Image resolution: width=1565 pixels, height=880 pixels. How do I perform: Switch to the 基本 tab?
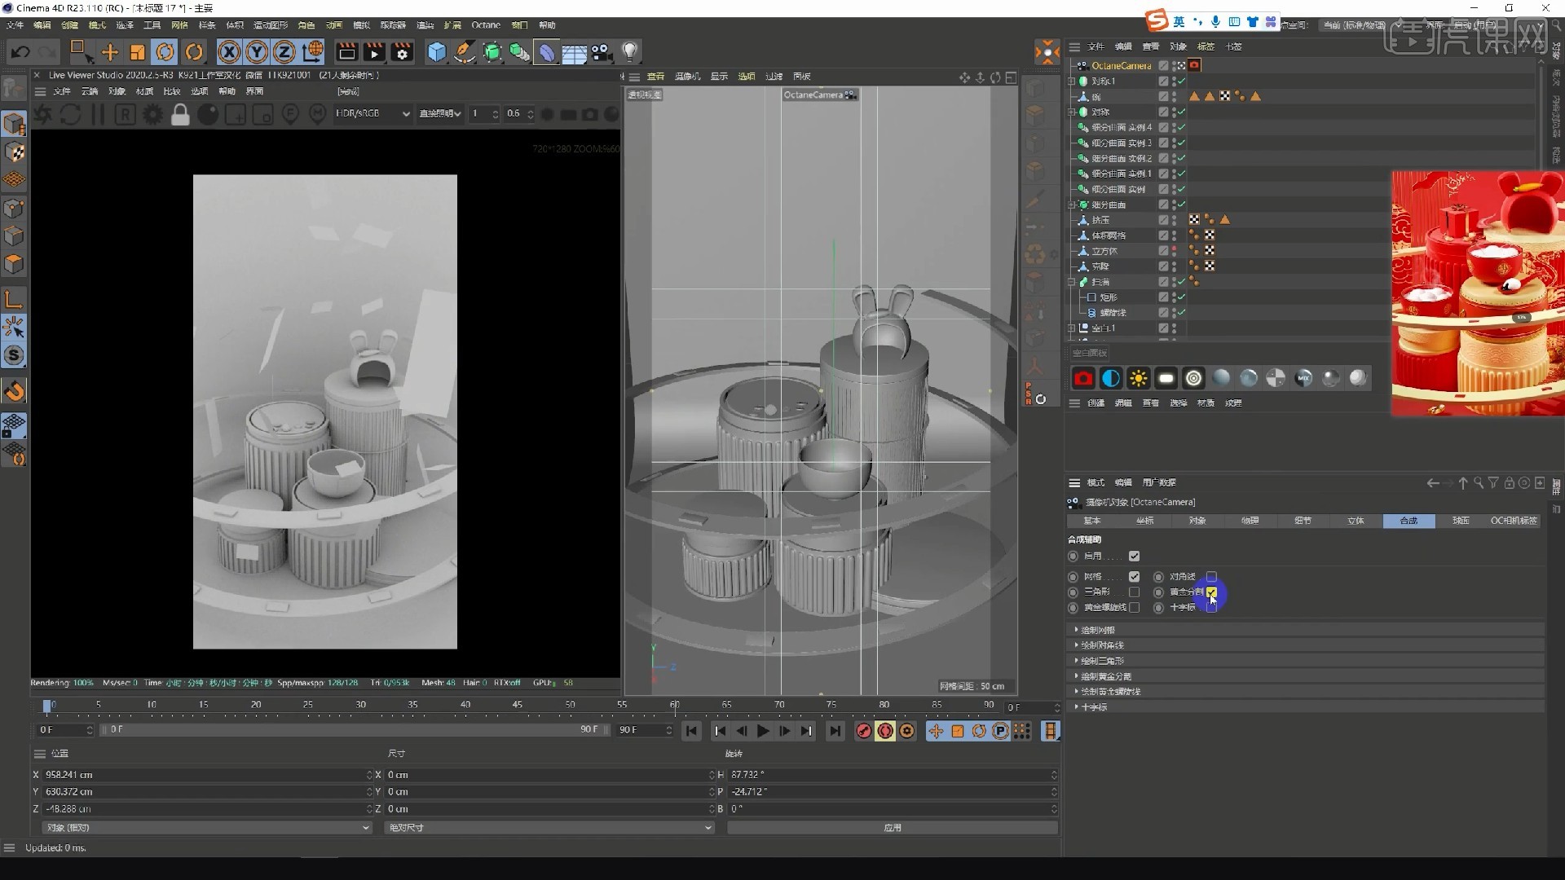click(1092, 521)
